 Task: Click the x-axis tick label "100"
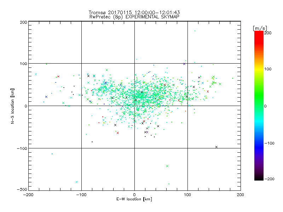tap(187, 195)
